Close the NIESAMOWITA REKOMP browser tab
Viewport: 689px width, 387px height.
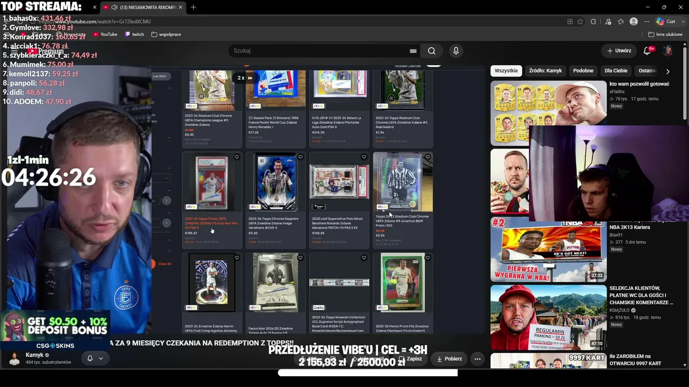pos(180,8)
